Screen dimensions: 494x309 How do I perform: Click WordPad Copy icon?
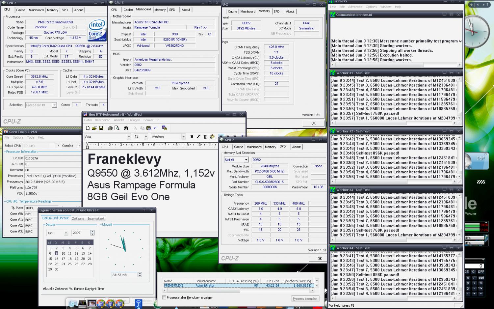click(x=142, y=128)
